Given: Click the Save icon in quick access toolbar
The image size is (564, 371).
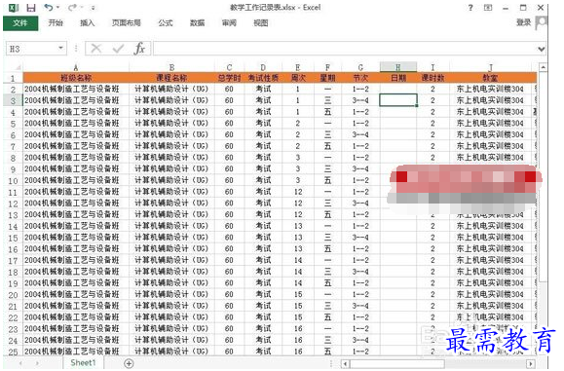Looking at the screenshot, I should point(31,7).
